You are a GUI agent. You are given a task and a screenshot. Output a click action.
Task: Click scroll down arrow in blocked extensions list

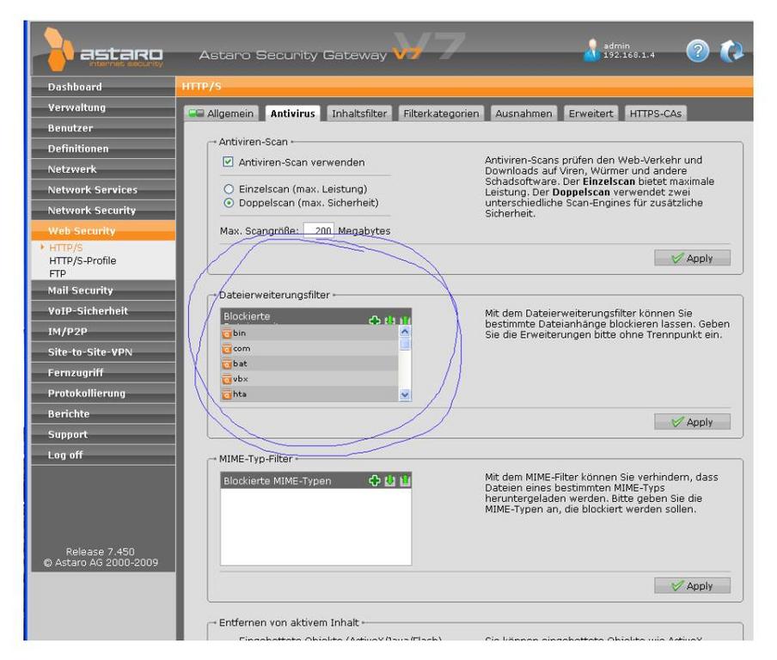point(405,395)
